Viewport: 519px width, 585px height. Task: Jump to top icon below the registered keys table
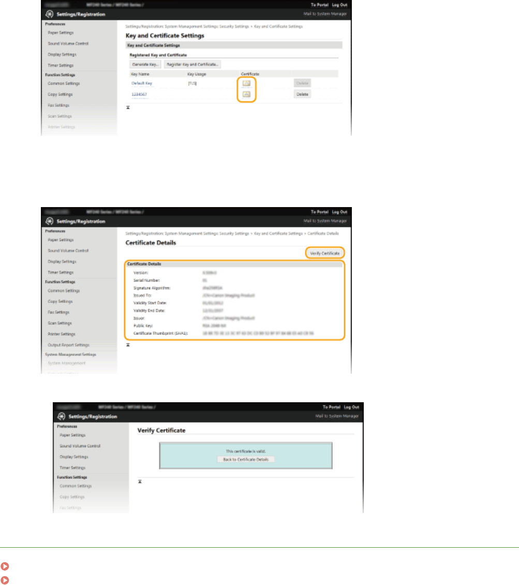click(128, 108)
